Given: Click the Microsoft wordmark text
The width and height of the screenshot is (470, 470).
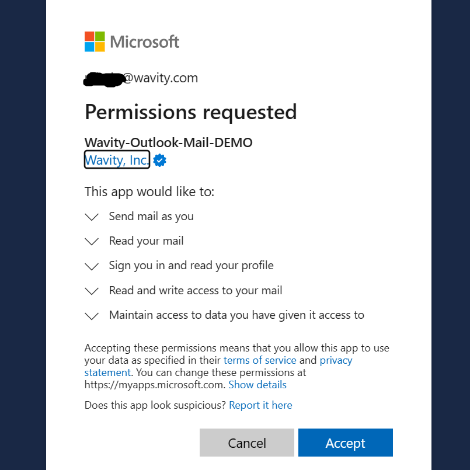Looking at the screenshot, I should (145, 42).
